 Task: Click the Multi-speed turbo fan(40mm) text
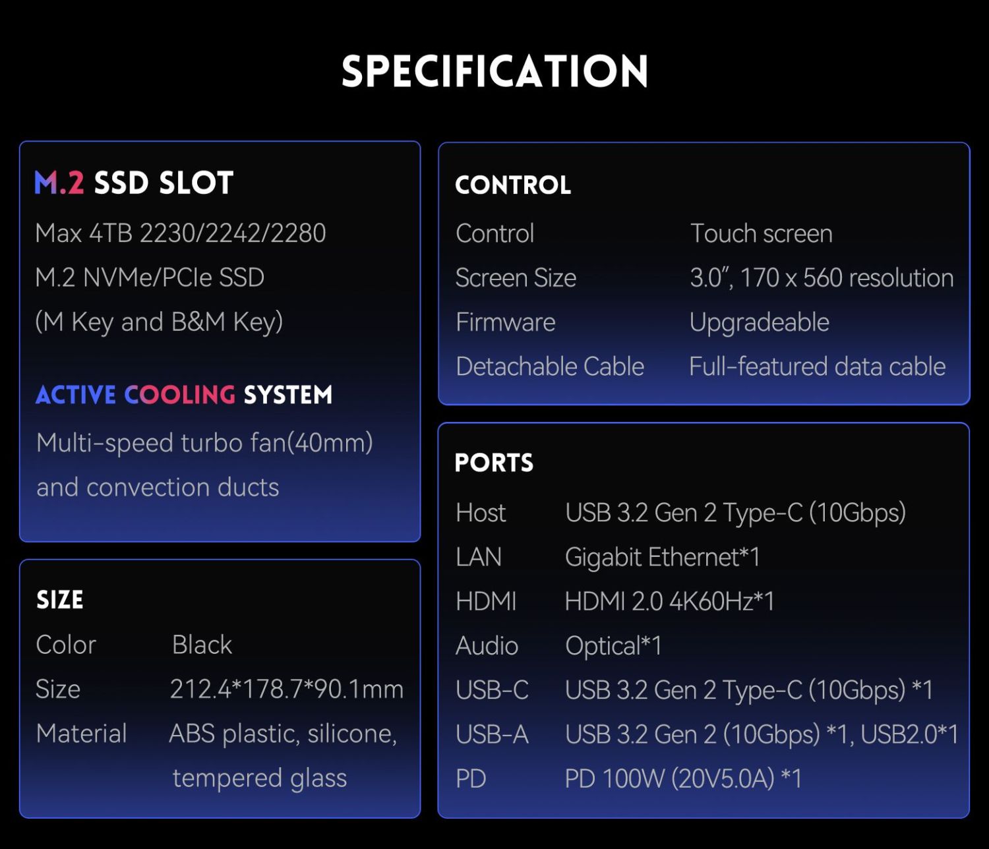pyautogui.click(x=205, y=443)
